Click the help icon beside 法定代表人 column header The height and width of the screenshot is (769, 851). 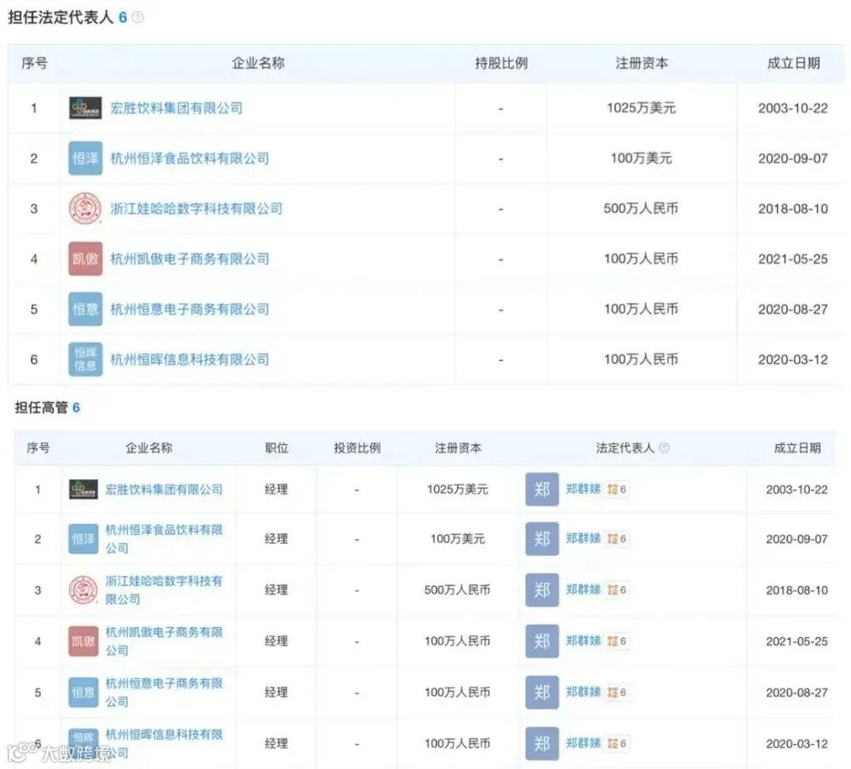tap(664, 447)
